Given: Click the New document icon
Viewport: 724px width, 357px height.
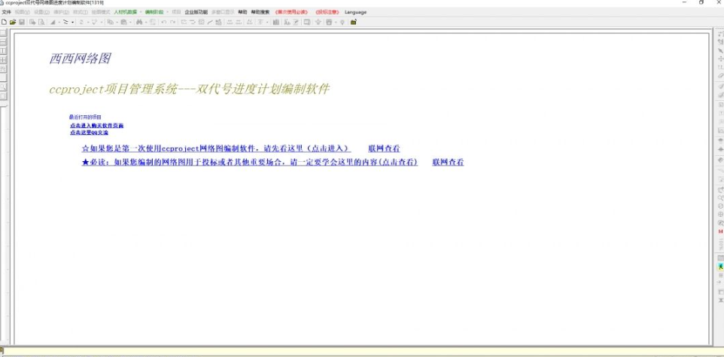Looking at the screenshot, I should click(5, 22).
